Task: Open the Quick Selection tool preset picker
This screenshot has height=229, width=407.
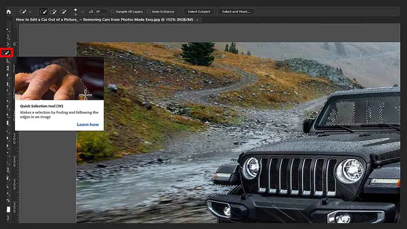Action: click(x=23, y=12)
